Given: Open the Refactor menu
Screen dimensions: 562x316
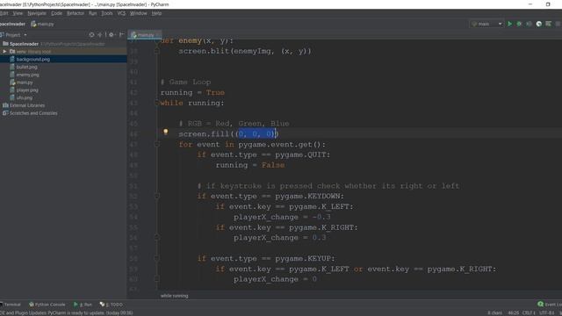Looking at the screenshot, I should tap(76, 13).
